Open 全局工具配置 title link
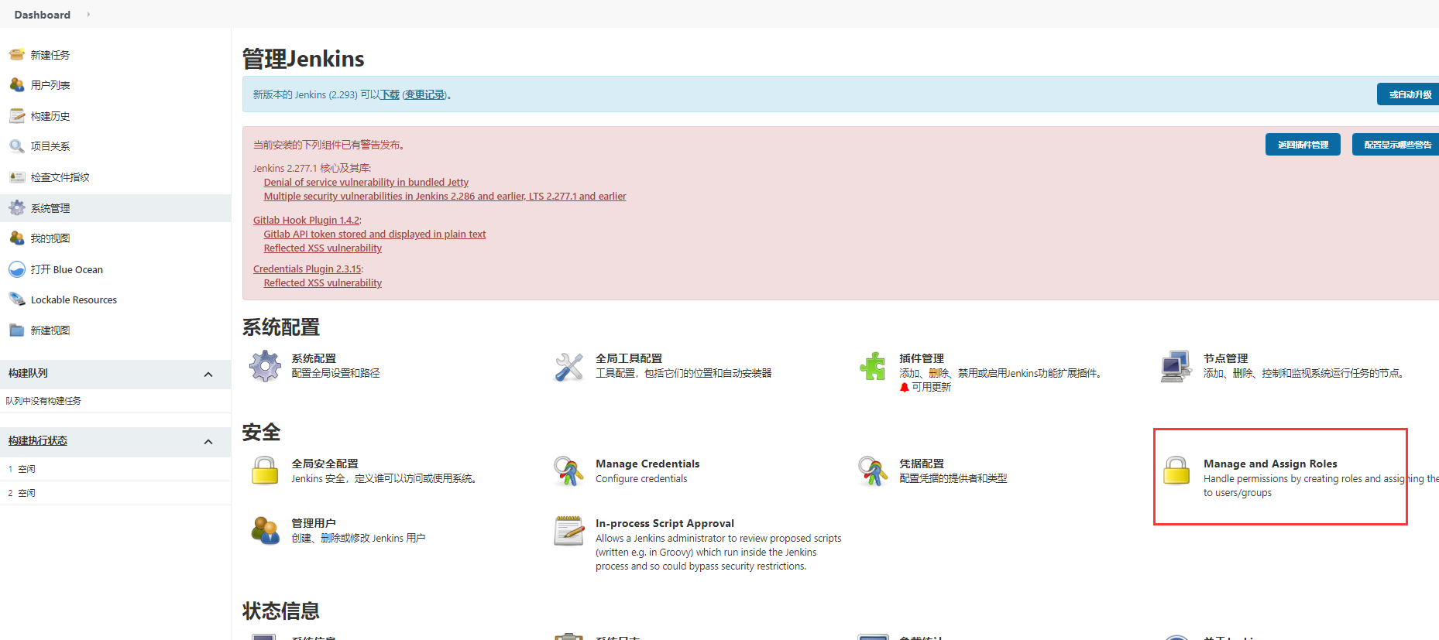This screenshot has width=1439, height=640. click(629, 358)
